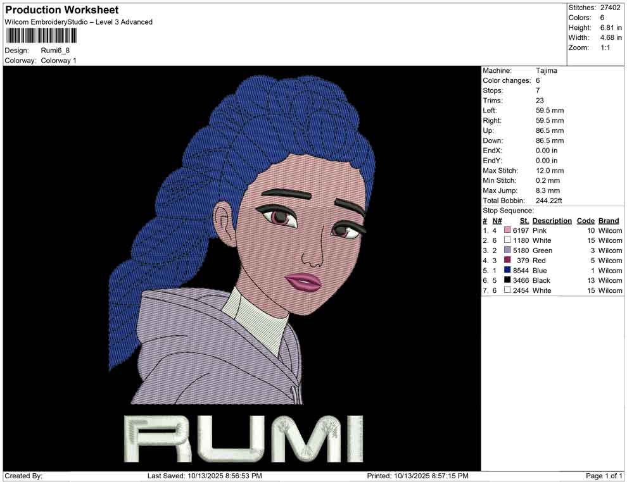Image resolution: width=627 pixels, height=482 pixels.
Task: Click the Description column header
Action: [552, 221]
